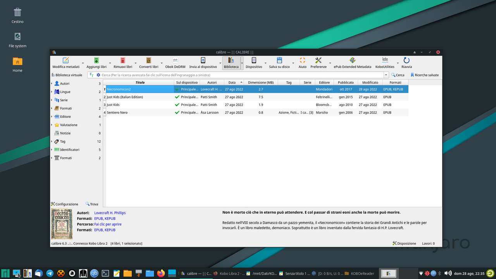Open Manjaro start menu icon
The height and width of the screenshot is (279, 496).
point(5,273)
